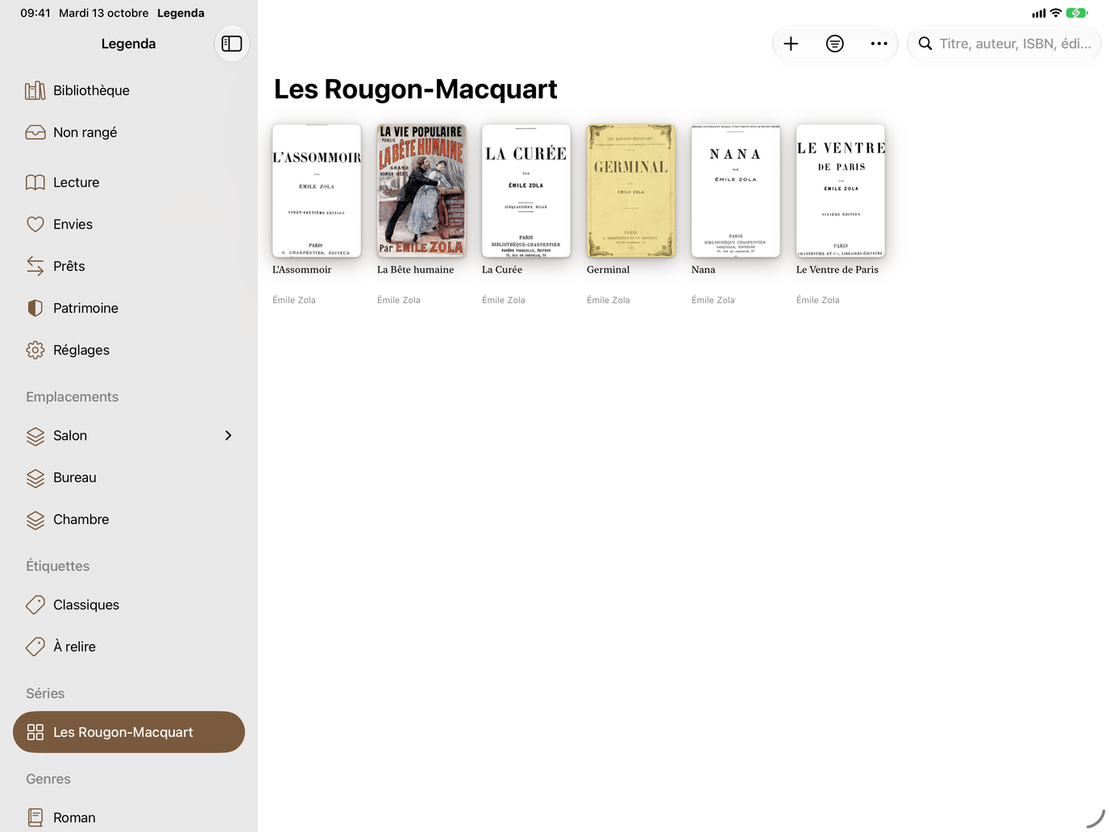Click the La Curée title label
The width and height of the screenshot is (1109, 832).
(502, 270)
